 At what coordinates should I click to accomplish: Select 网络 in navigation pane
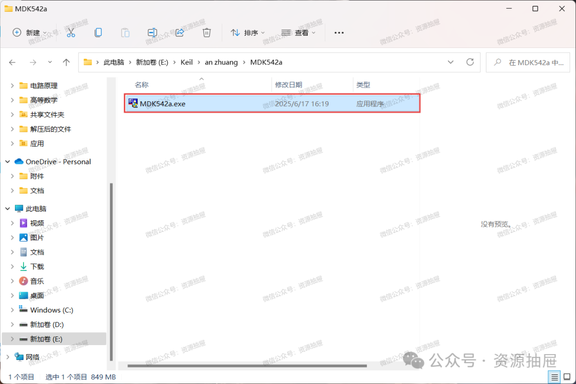click(33, 357)
